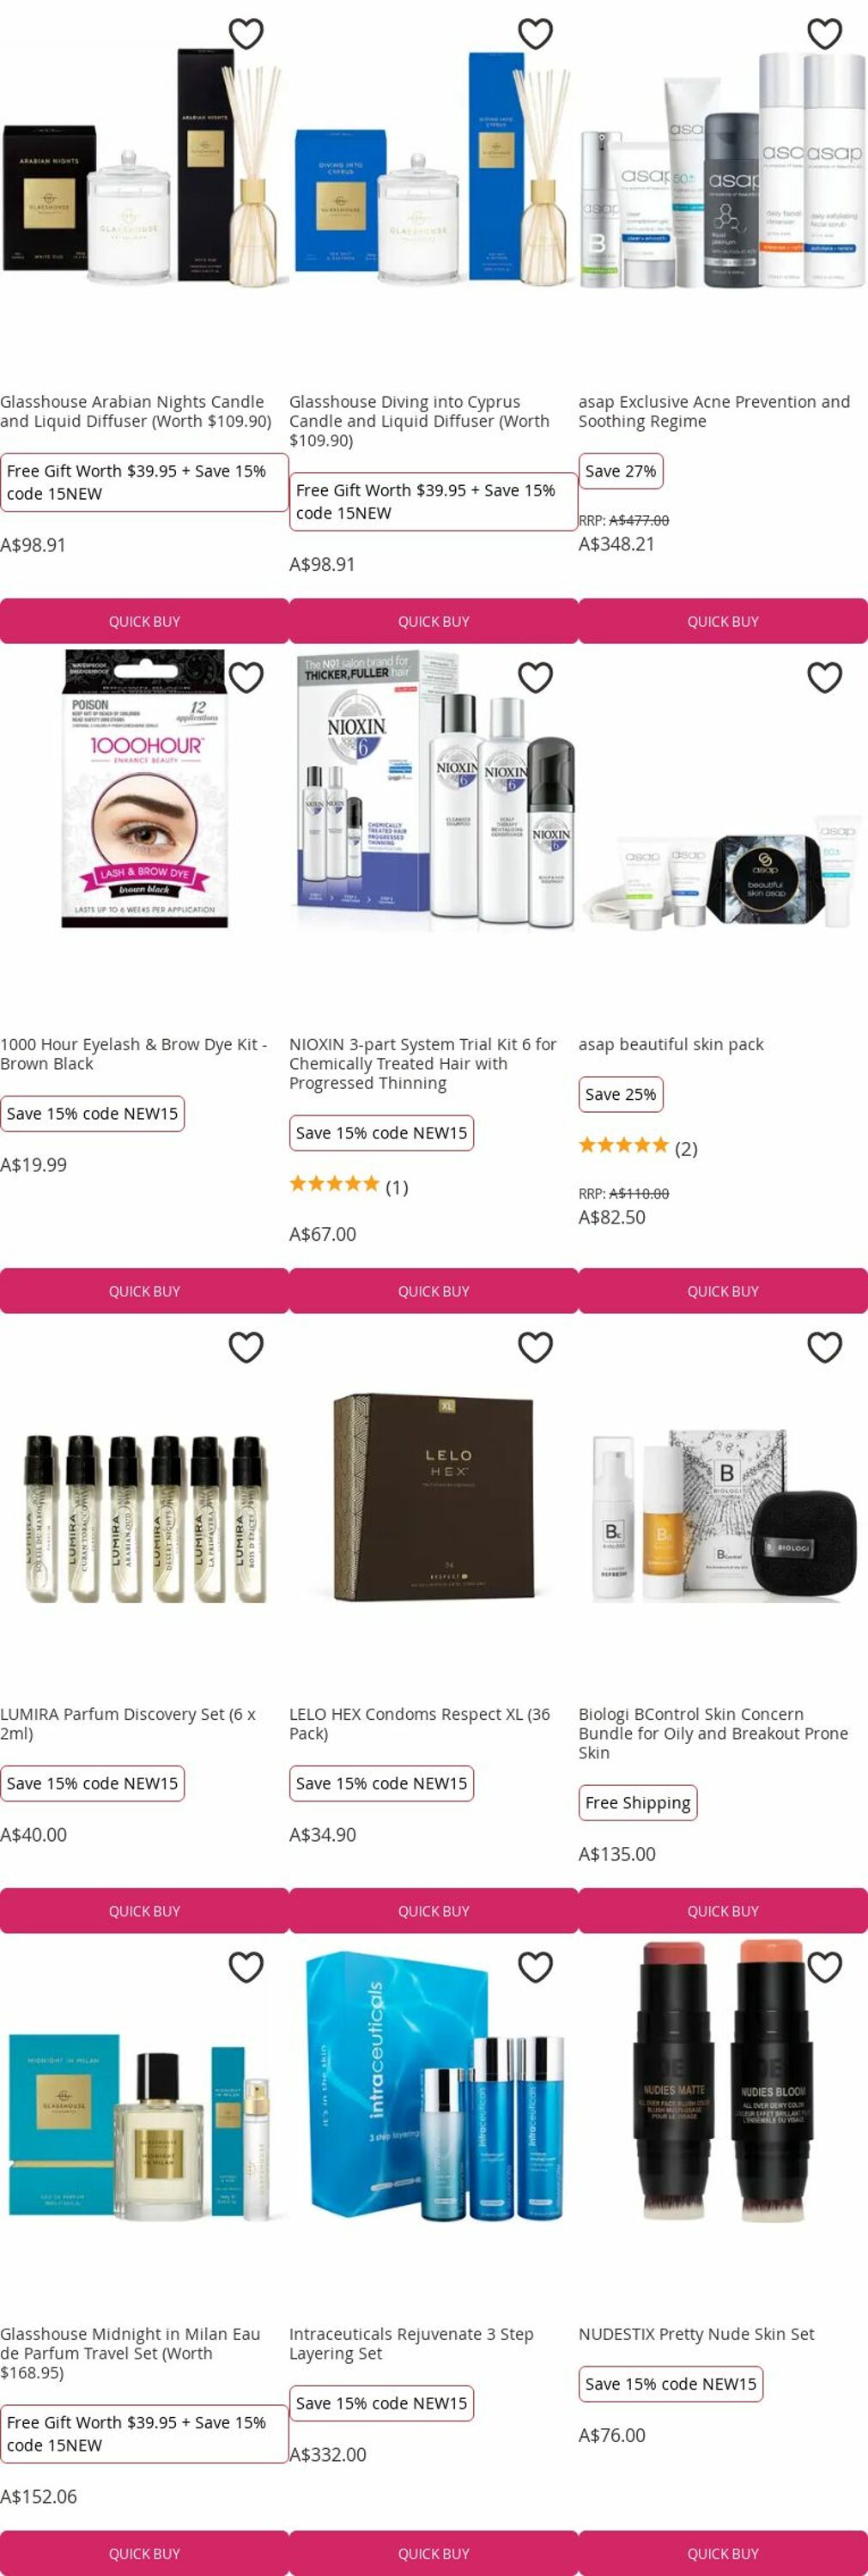Heart the NUDESTIX Pretty Nude Skin Set

[824, 1968]
